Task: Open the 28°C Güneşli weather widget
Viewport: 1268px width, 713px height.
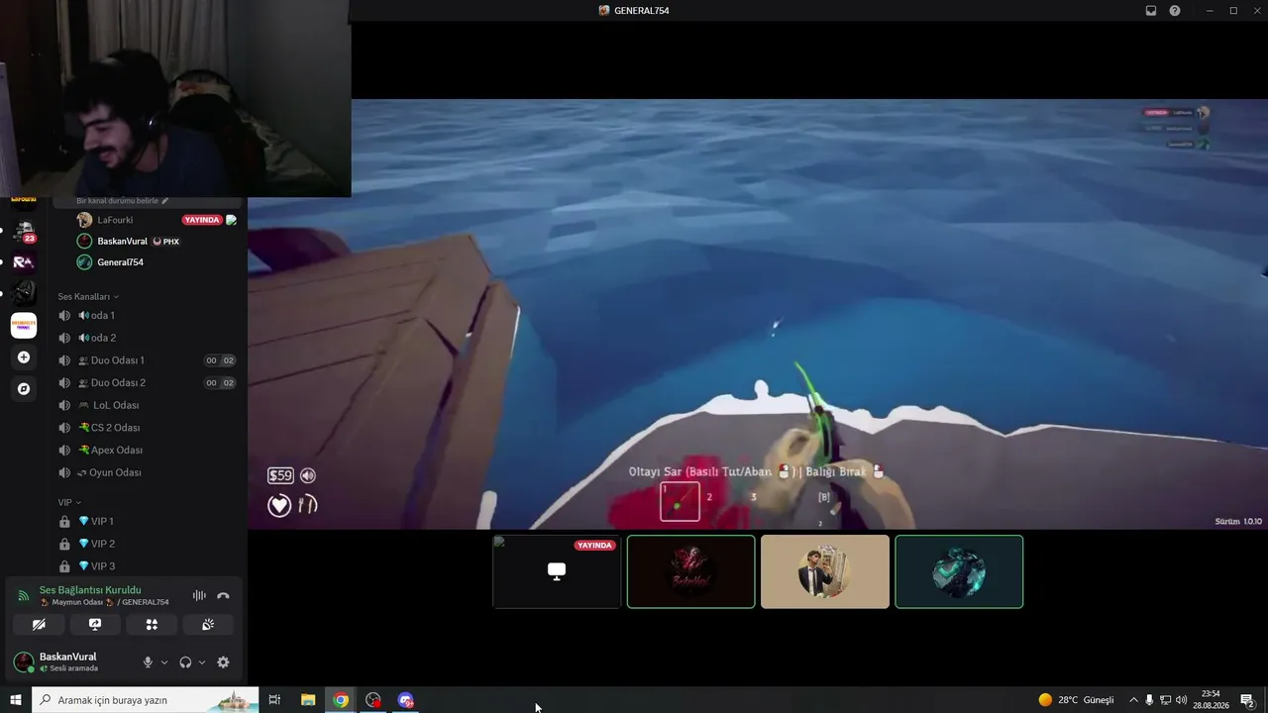Action: coord(1076,700)
